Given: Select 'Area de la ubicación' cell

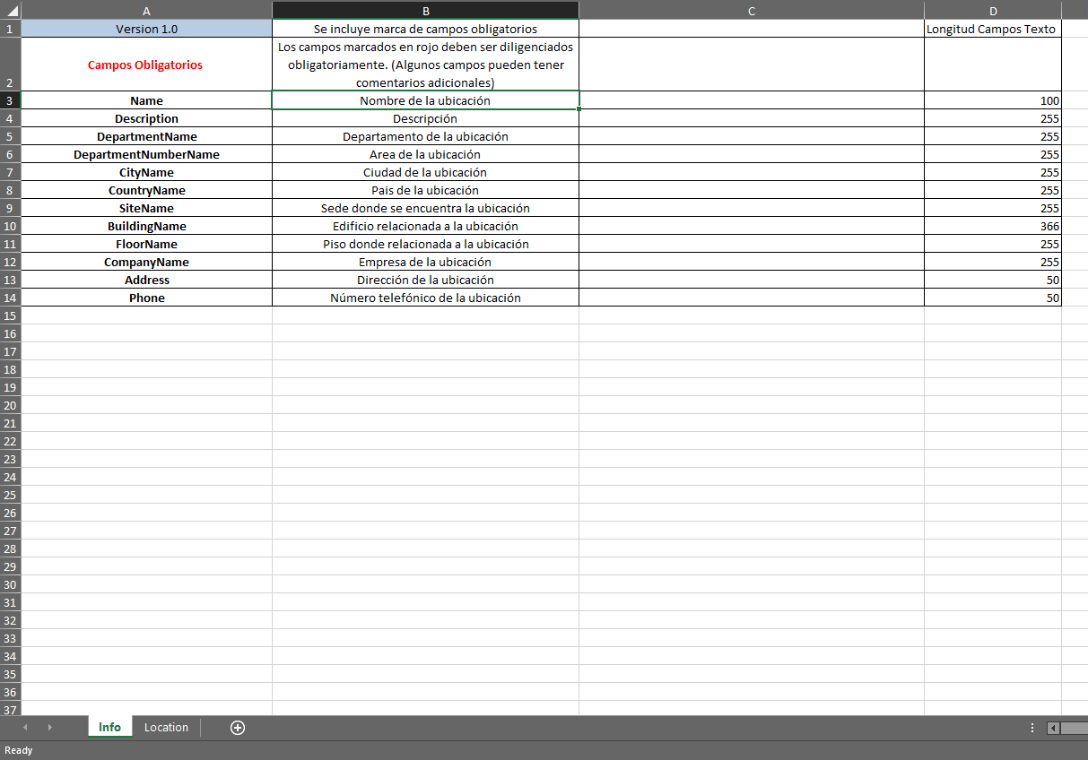Looking at the screenshot, I should click(x=425, y=154).
